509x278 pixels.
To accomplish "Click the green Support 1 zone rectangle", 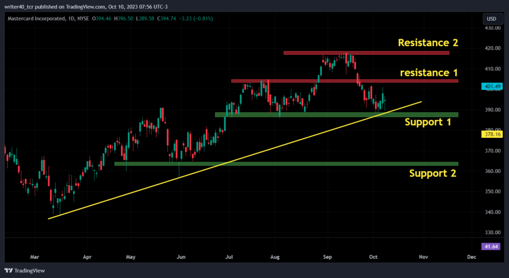I will point(337,115).
